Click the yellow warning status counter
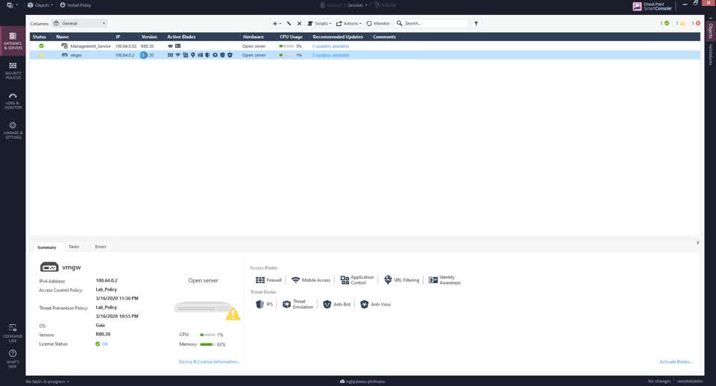The height and width of the screenshot is (386, 716). coord(680,23)
